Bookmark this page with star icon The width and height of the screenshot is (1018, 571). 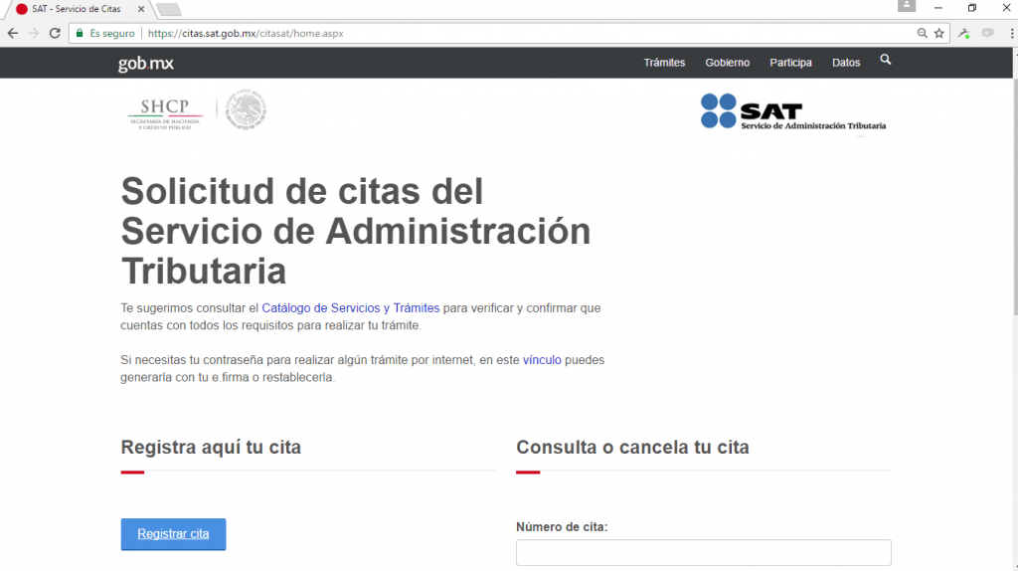tap(938, 33)
